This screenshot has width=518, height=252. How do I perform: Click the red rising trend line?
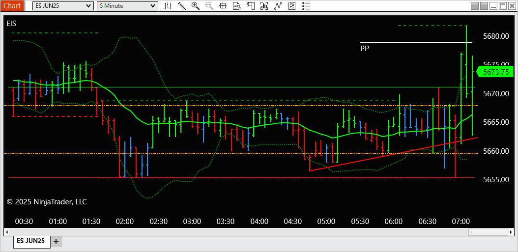point(393,154)
